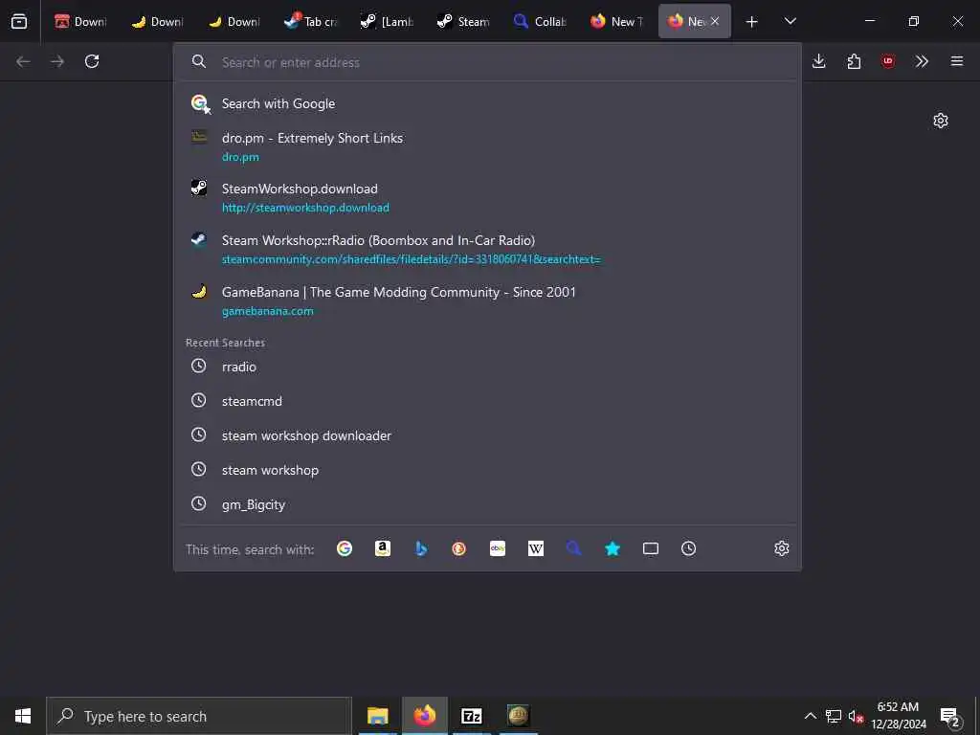980x735 pixels.
Task: Open File Explorer from the taskbar
Action: pos(377,716)
